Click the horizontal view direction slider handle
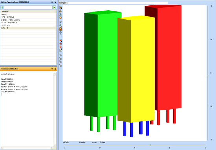 (150, 145)
